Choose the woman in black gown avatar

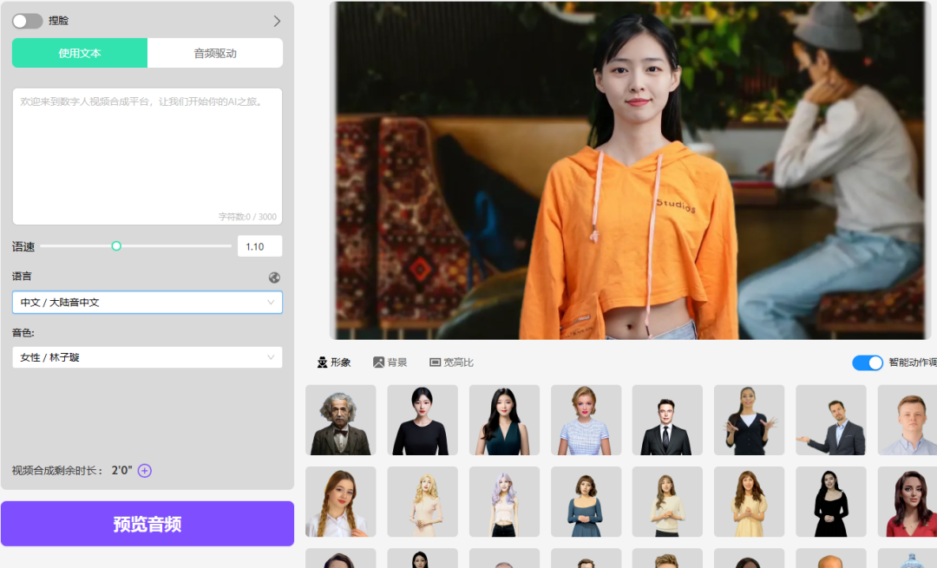830,502
